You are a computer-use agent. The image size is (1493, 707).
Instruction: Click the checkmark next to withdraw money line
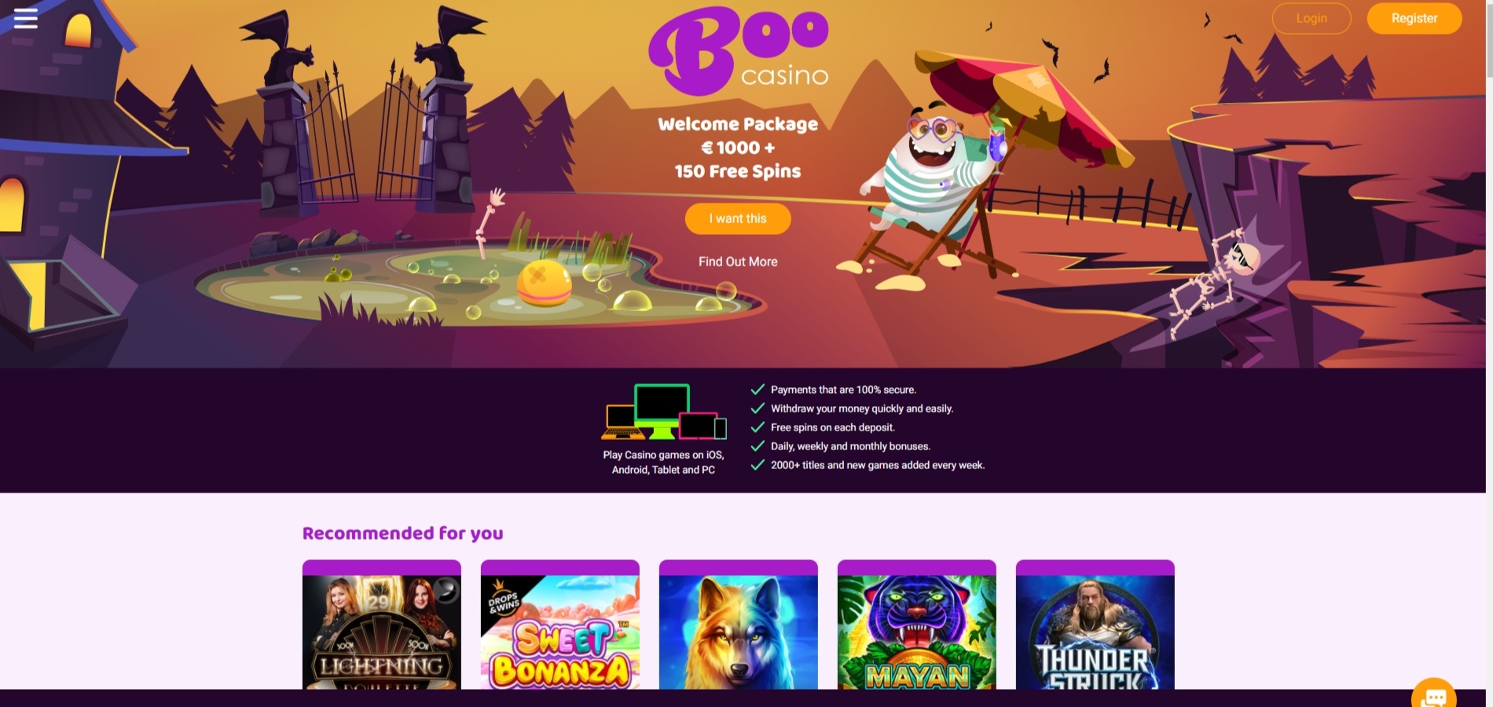tap(758, 408)
